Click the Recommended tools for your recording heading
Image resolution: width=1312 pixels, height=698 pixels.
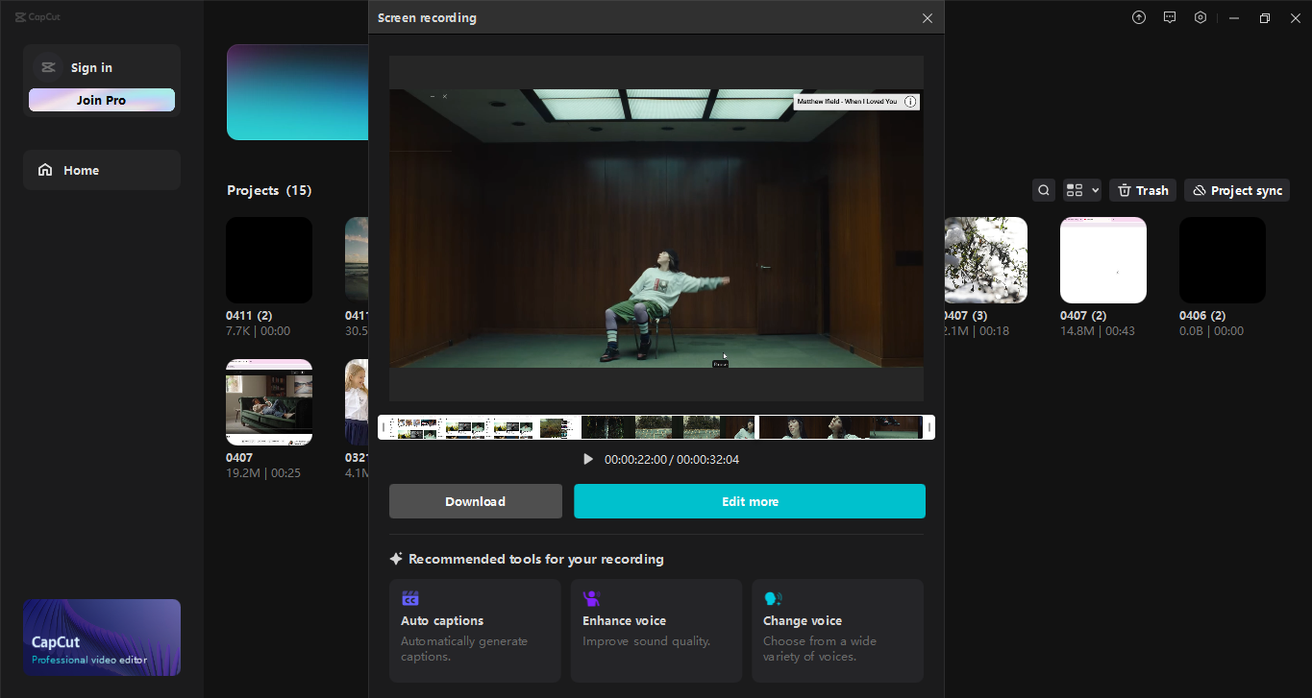536,559
